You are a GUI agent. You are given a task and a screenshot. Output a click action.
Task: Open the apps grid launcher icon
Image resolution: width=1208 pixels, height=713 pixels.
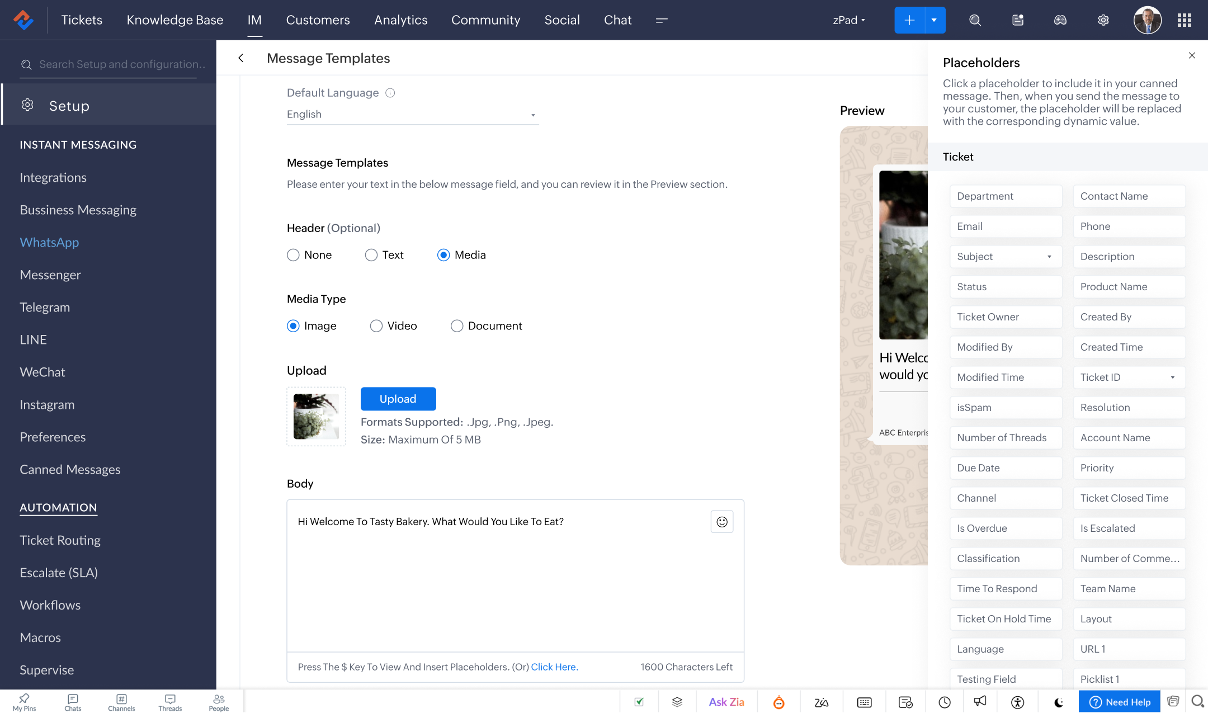tap(1184, 20)
